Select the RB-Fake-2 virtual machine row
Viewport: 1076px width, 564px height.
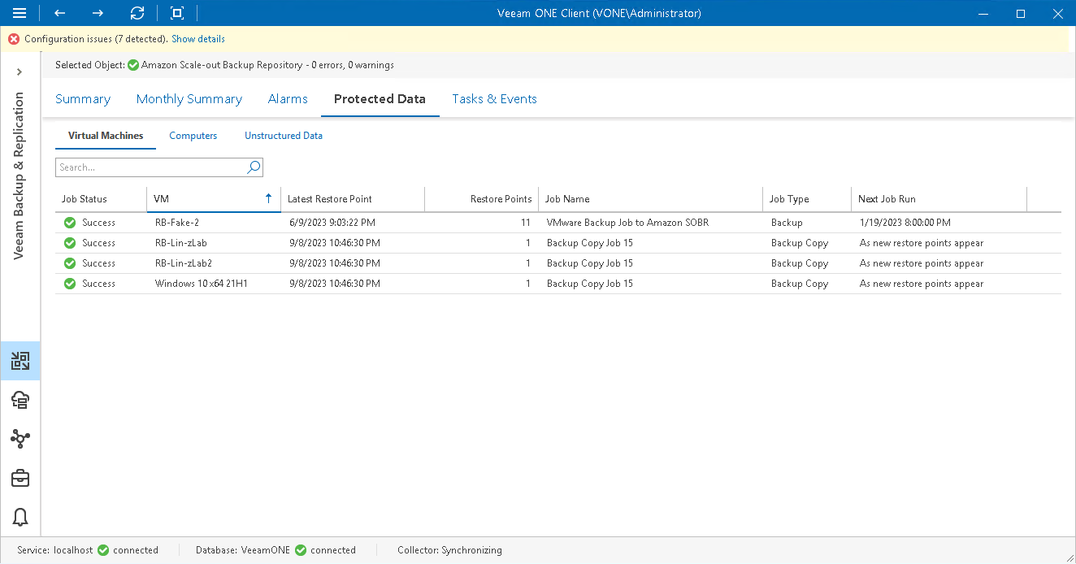(174, 222)
